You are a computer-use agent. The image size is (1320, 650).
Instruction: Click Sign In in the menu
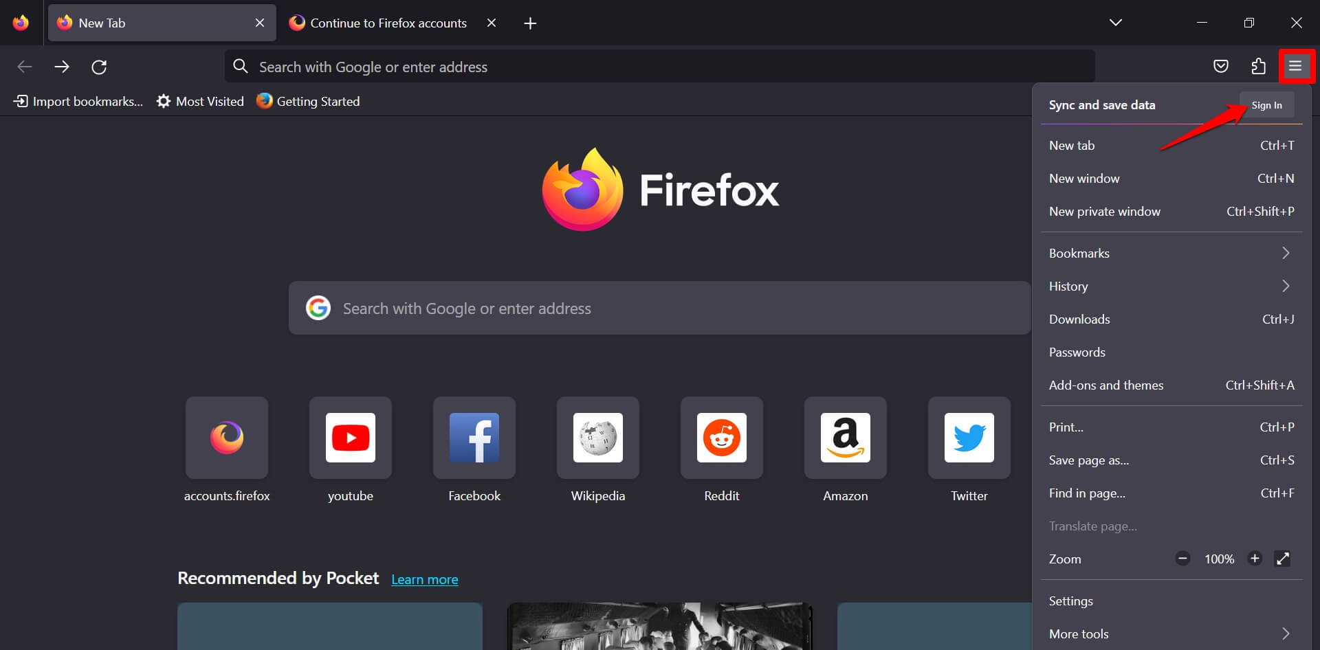click(1266, 105)
